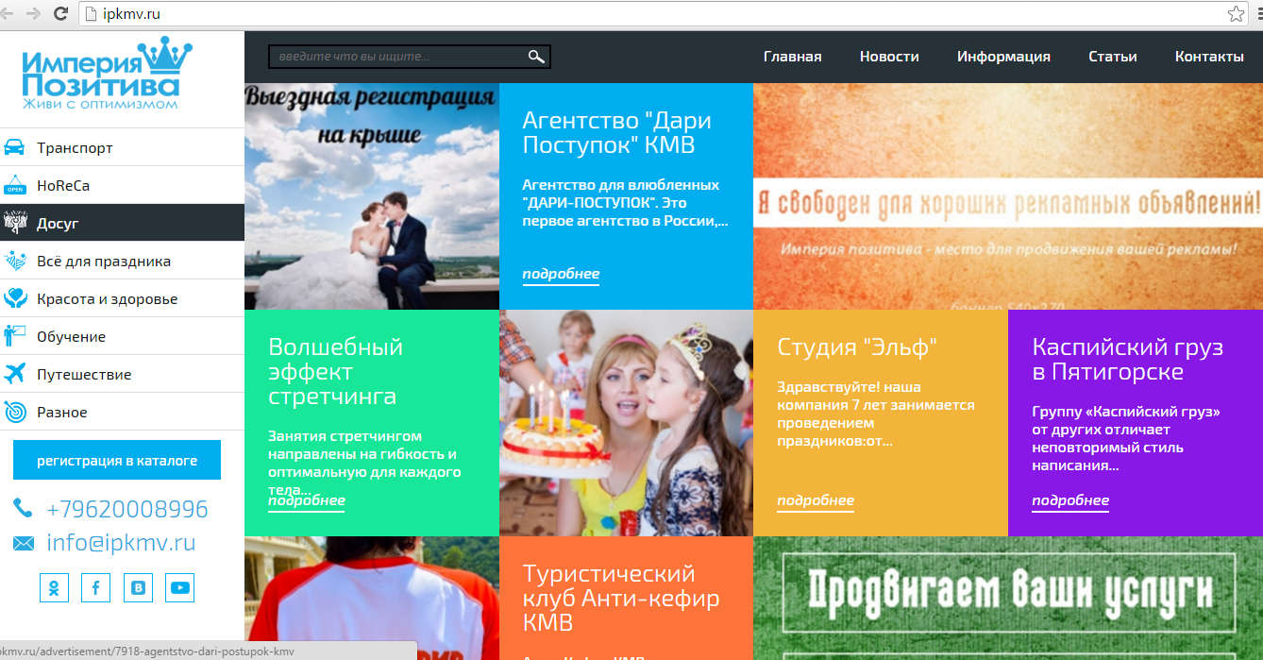Screen dimensions: 1263x660
Task: Open Новости in top navigation
Action: point(889,57)
